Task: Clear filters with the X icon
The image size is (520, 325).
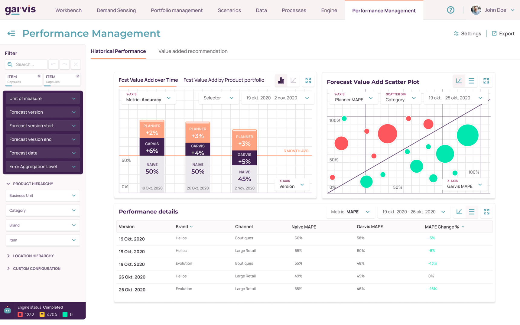Action: (x=76, y=64)
